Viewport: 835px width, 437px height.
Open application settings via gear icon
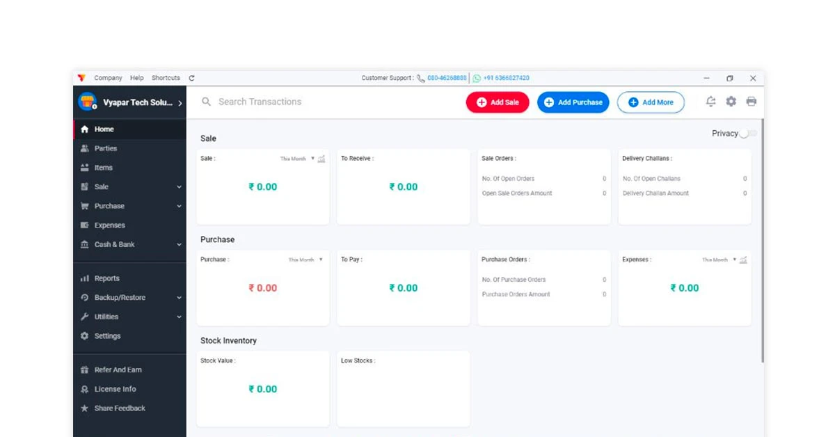731,102
